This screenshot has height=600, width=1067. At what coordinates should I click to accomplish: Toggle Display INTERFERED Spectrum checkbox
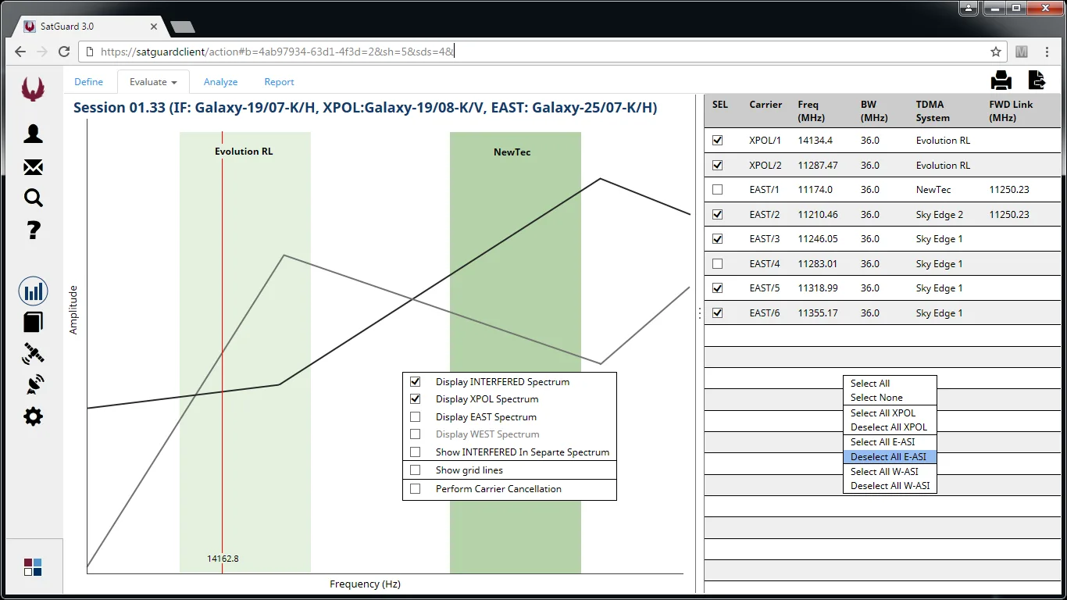[x=416, y=382]
